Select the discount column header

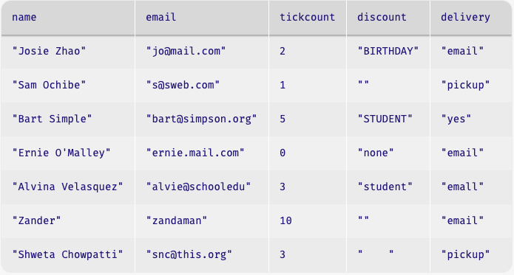coord(388,17)
